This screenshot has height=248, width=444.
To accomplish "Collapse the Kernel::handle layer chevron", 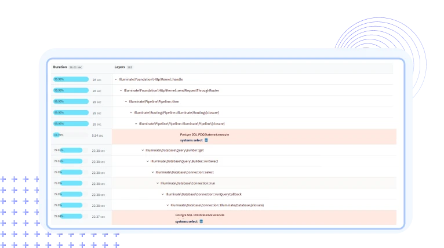I will coord(116,79).
